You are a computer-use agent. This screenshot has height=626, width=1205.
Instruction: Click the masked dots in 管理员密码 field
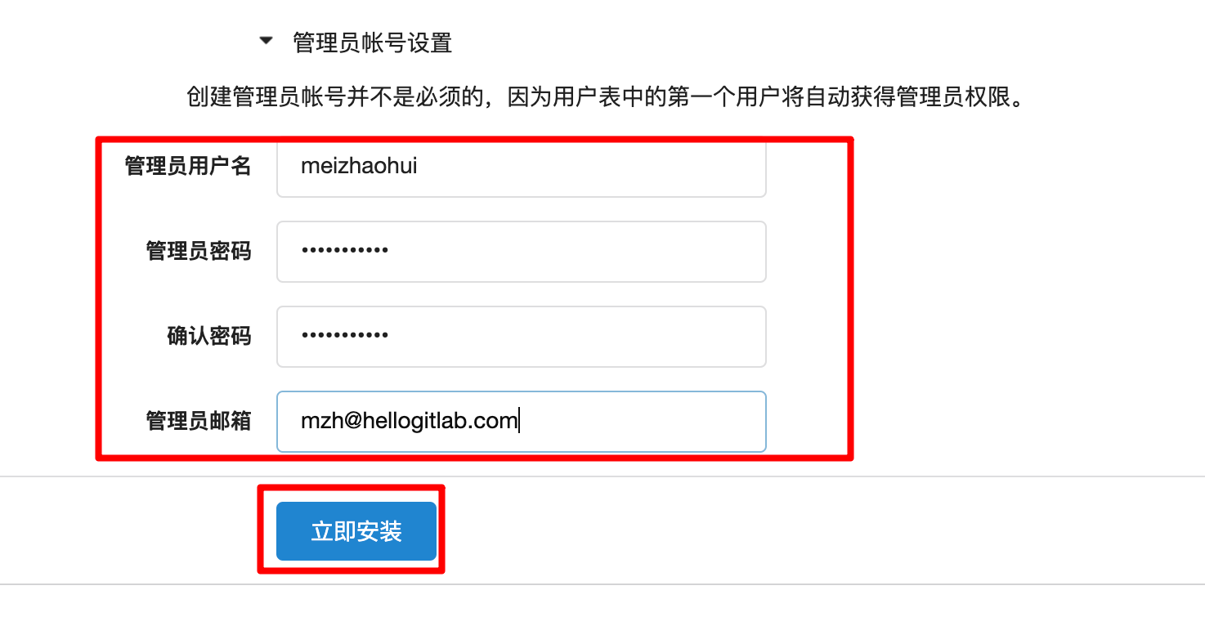pos(344,251)
